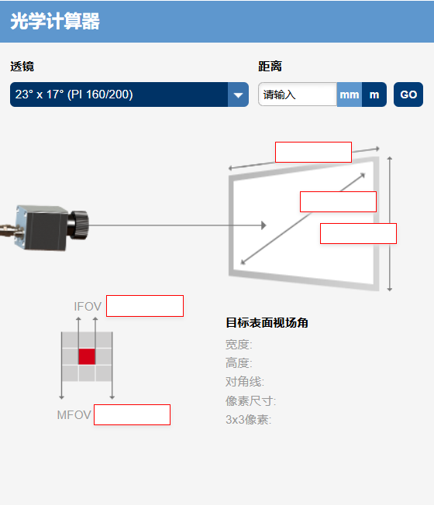This screenshot has height=505, width=434.
Task: Click the vertical height arrow beside target
Action: click(x=390, y=224)
